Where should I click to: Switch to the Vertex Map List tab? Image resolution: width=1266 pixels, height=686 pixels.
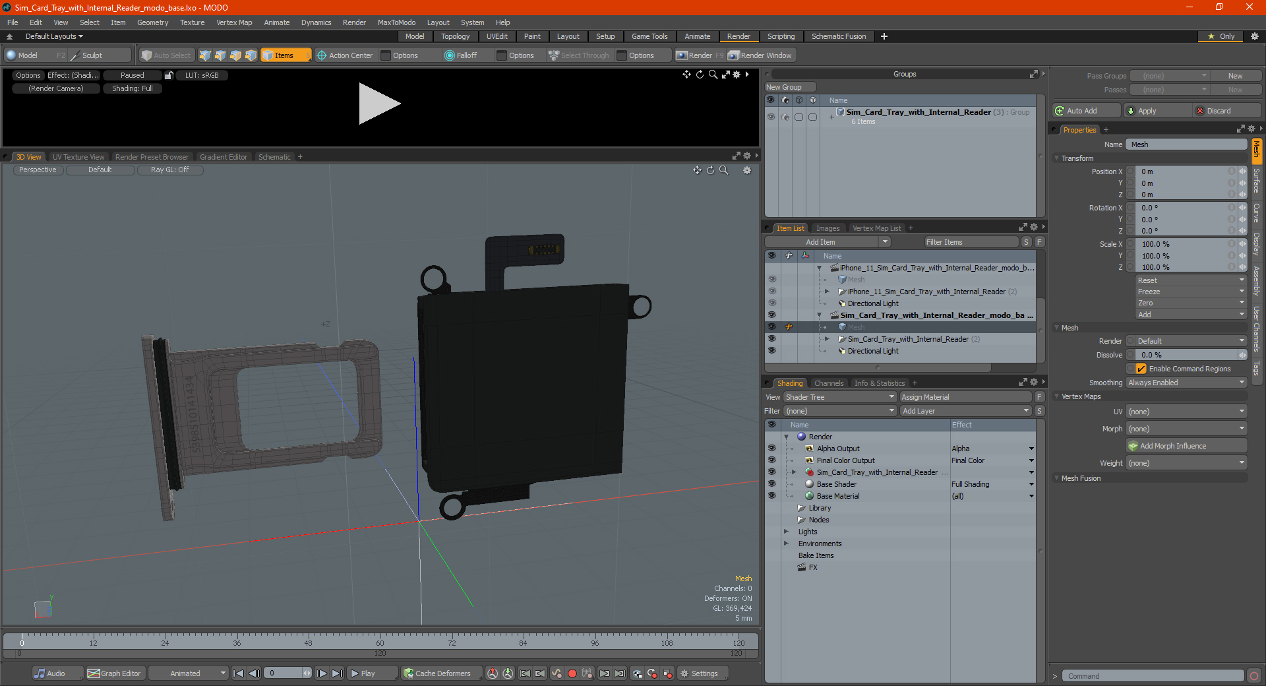point(876,228)
